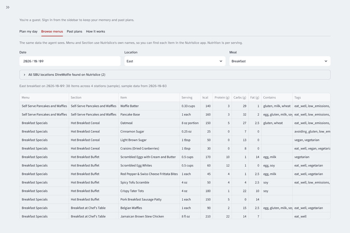
Task: Select the Spicy Tofu Scramble cell
Action: (x=149, y=182)
